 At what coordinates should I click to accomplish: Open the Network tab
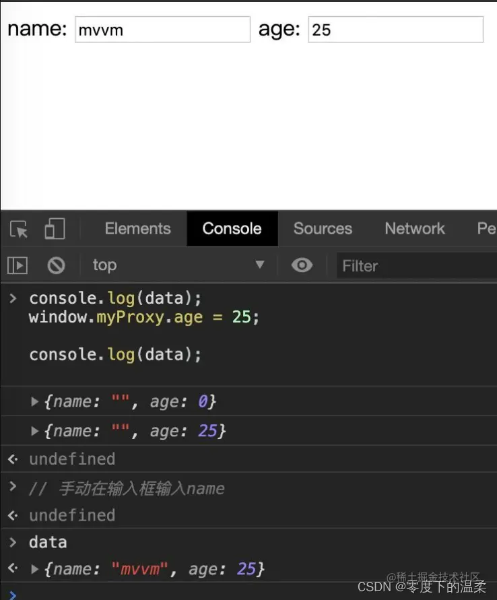tap(415, 228)
